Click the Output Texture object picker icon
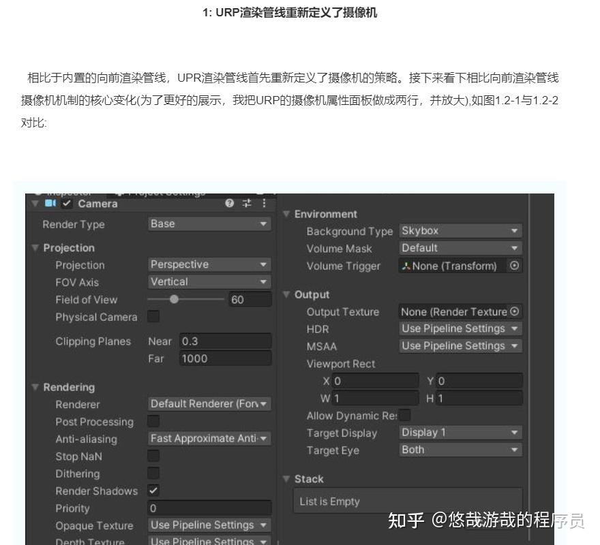Screen dimensions: 600x545 click(x=514, y=311)
